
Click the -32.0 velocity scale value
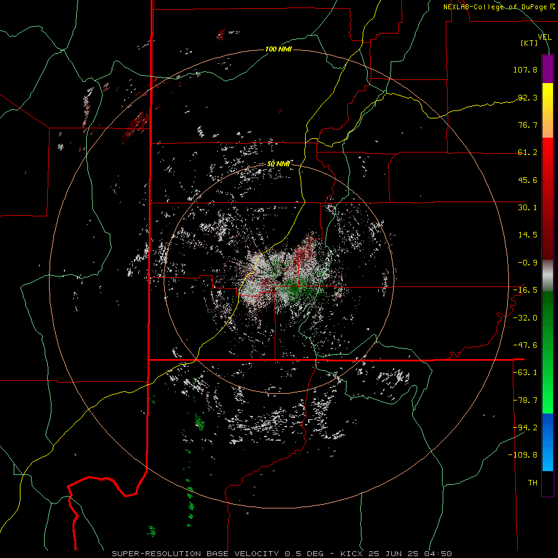(525, 318)
